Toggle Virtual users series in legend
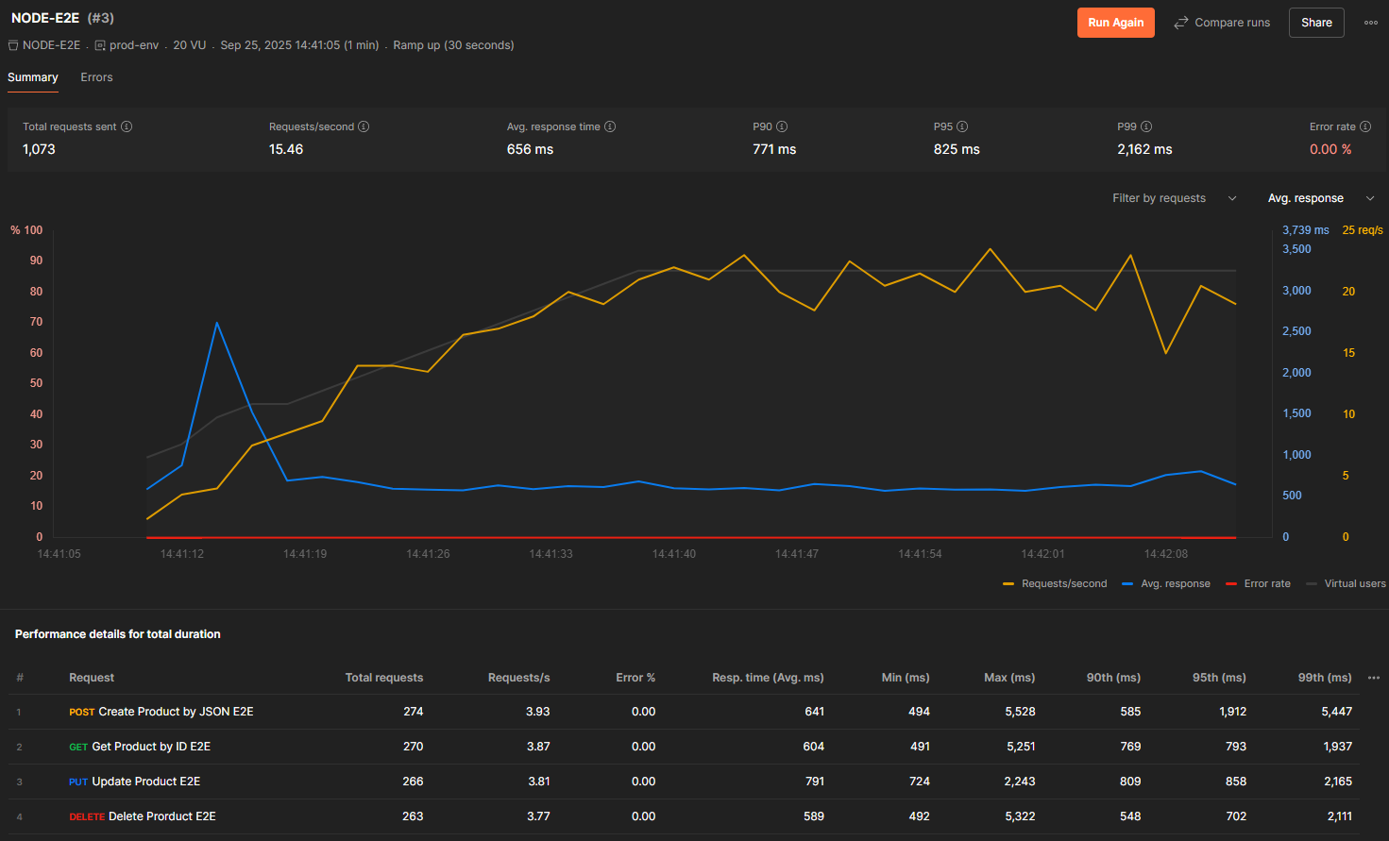The height and width of the screenshot is (841, 1389). coord(1346,584)
